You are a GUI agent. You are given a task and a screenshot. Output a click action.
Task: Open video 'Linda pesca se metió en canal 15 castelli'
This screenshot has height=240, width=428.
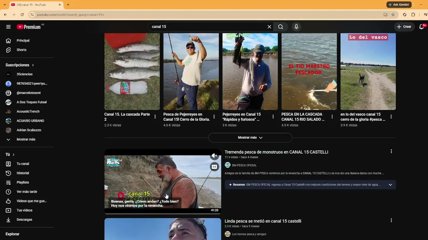(x=263, y=221)
